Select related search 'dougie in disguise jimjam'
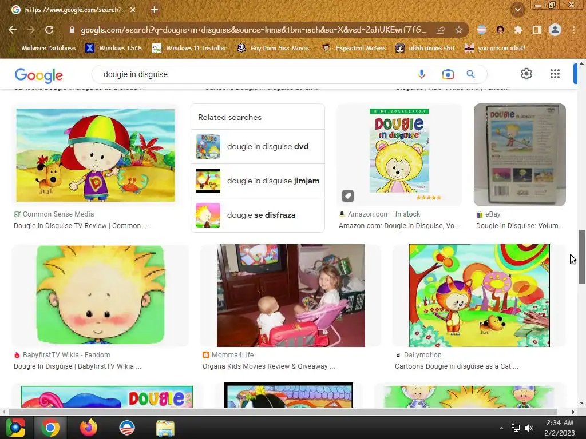The width and height of the screenshot is (586, 439). tap(258, 181)
